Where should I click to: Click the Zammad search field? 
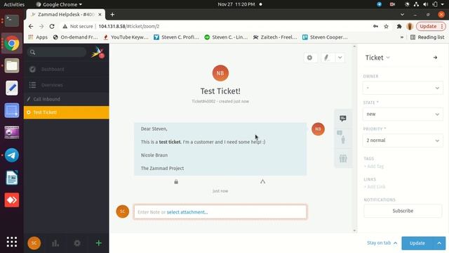point(57,52)
